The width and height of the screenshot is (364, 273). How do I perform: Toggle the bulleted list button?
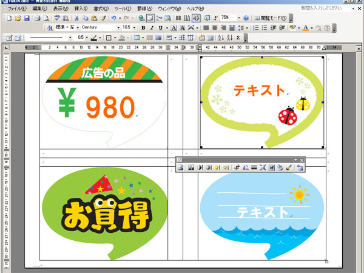point(265,28)
